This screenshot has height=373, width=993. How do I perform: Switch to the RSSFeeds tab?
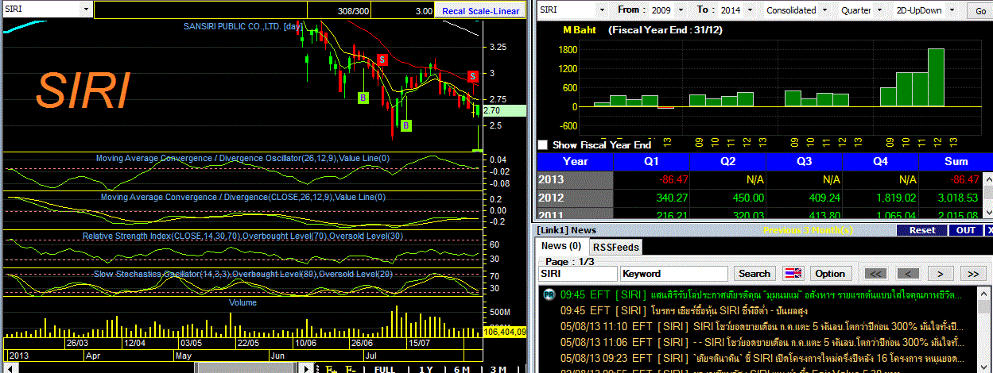pos(616,247)
